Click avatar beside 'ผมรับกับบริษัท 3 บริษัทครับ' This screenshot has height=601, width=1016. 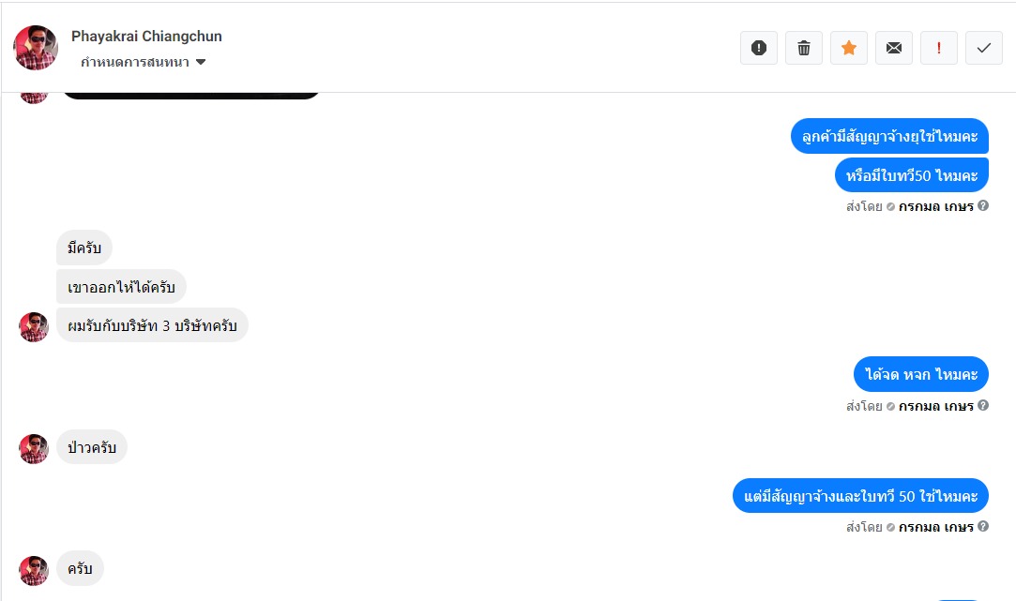[x=34, y=326]
